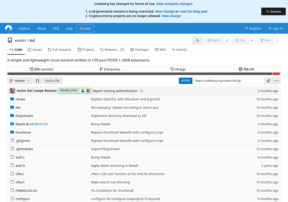
Task: Copy the clone URL with copy icon
Action: 268,81
